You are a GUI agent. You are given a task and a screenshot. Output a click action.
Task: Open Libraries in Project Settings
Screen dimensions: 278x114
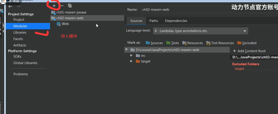(20, 32)
